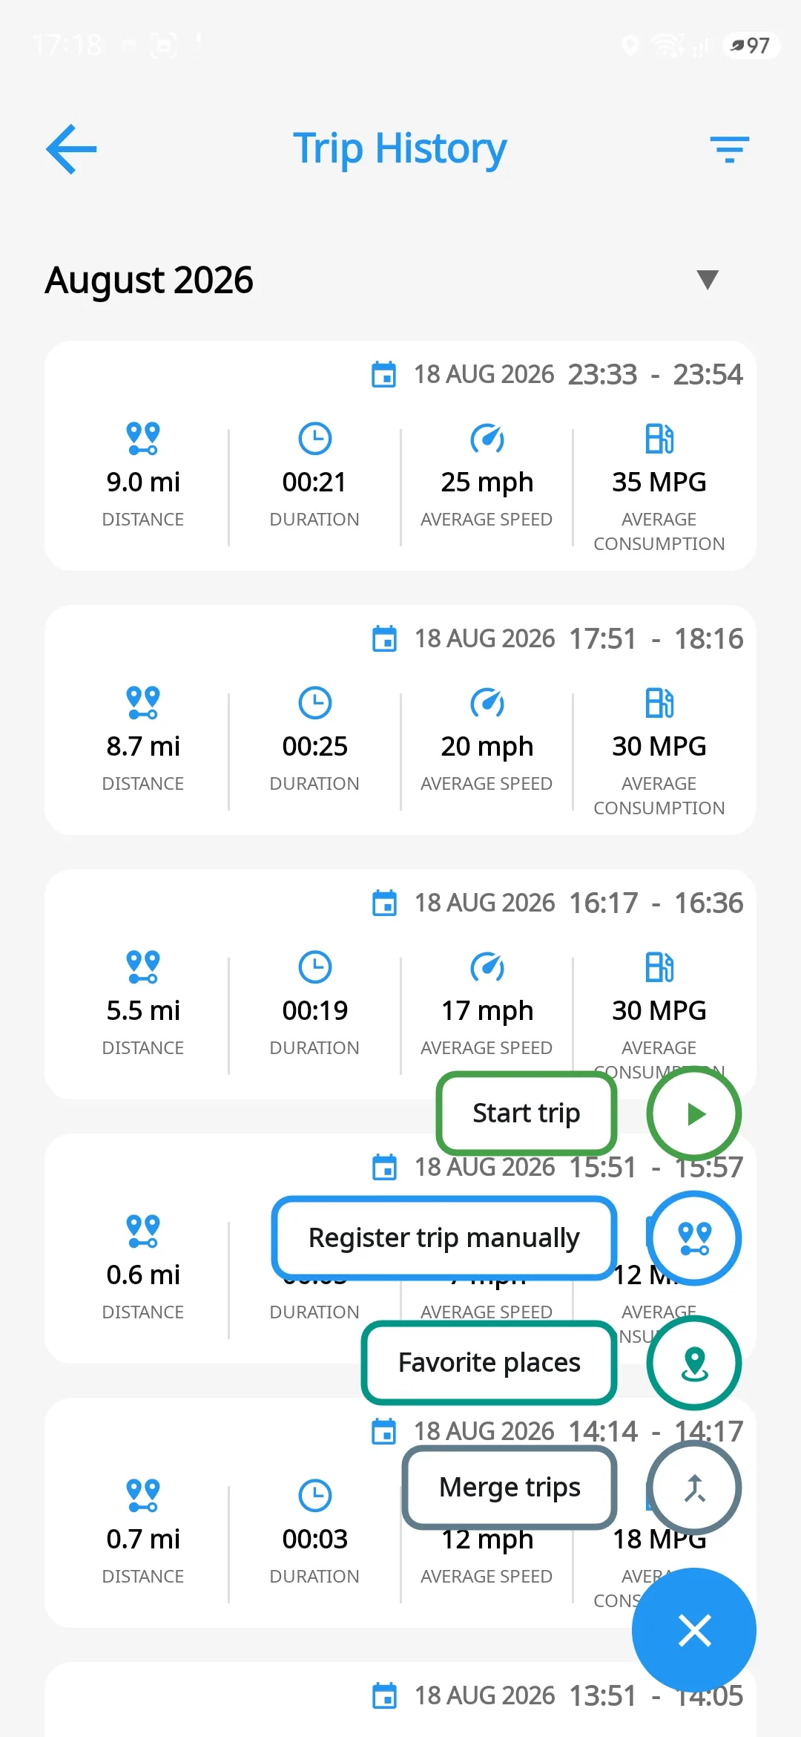Screen dimensions: 801x1737
Task: Tap the calendar icon on 16:17 trip
Action: coord(384,903)
